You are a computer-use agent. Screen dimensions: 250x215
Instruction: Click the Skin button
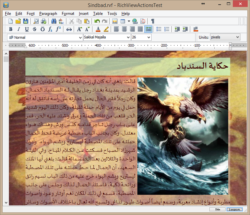pyautogui.click(x=217, y=209)
